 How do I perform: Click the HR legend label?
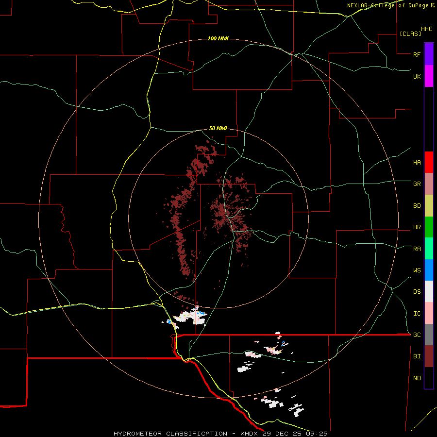coord(417,227)
